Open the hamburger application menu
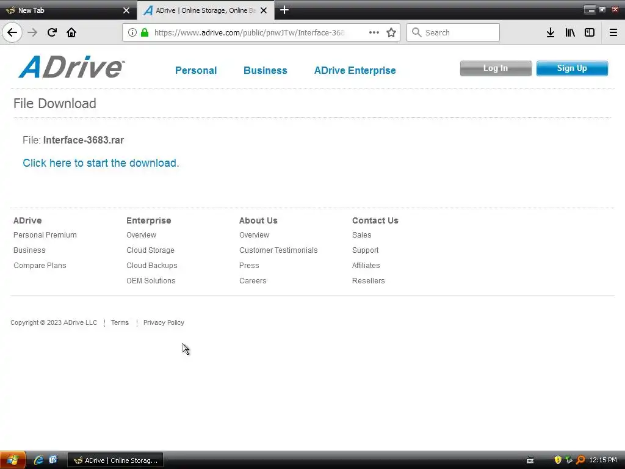The image size is (625, 469). [613, 32]
